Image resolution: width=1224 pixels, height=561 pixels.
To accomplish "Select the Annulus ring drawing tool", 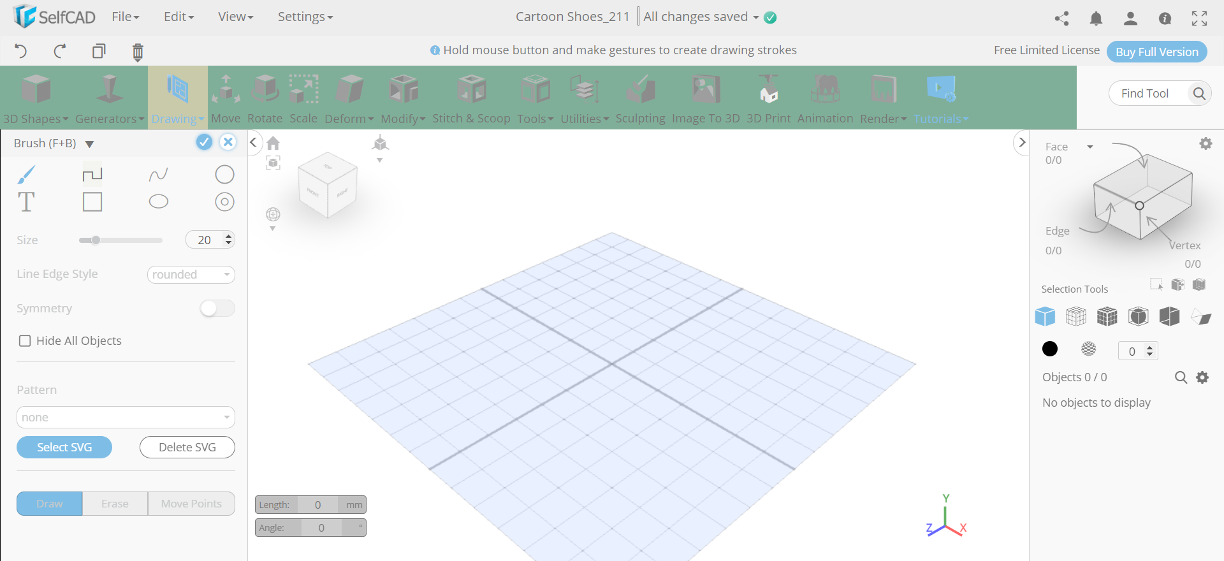I will [x=224, y=202].
